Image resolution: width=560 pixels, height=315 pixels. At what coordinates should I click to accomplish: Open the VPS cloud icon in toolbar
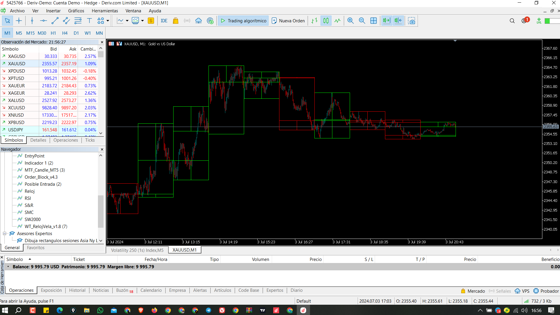click(x=199, y=21)
